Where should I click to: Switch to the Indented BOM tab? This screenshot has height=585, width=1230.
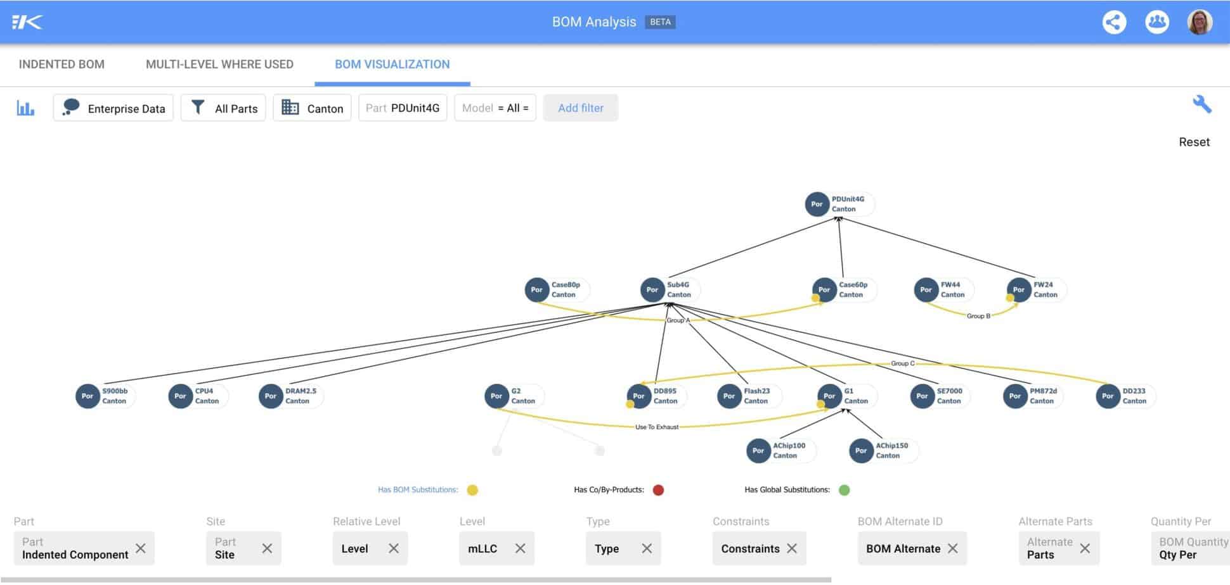point(61,64)
